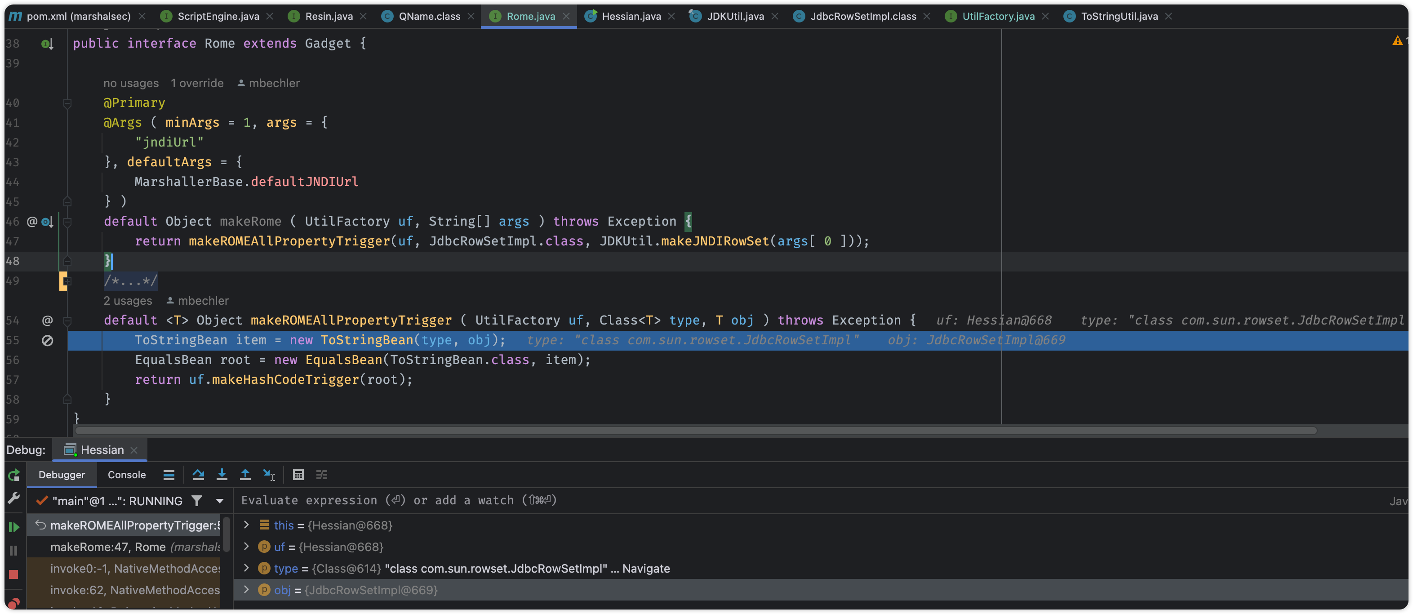Open debugger settings wrench icon
The image size is (1413, 614).
click(14, 498)
